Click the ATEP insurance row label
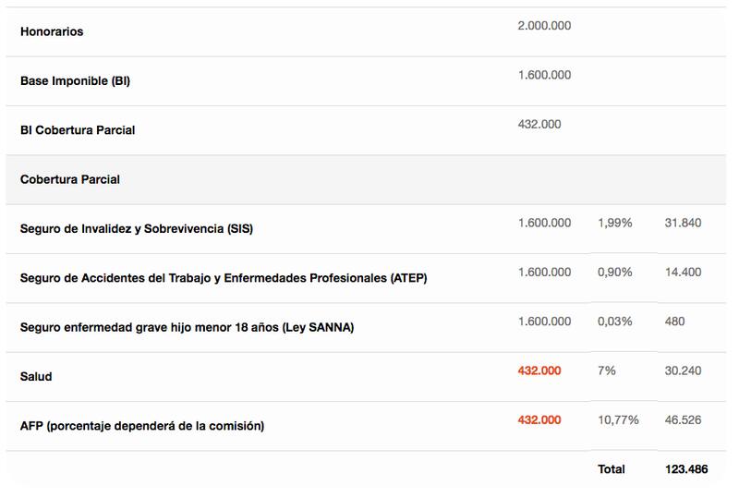Viewport: 739px width, 498px height. 224,278
